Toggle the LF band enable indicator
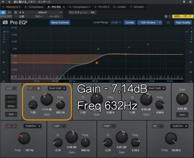Screen dimensions: 194x158 [38, 89]
